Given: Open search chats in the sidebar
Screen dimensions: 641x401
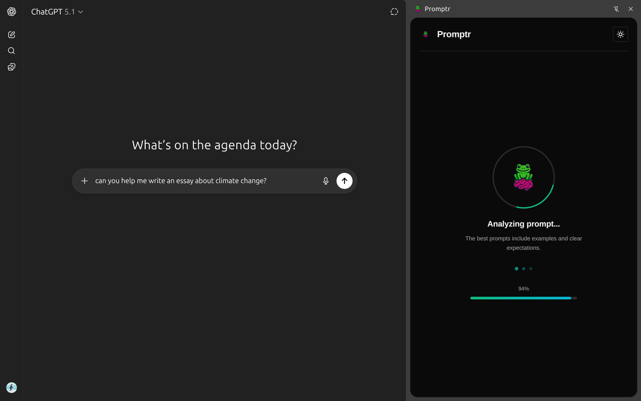Looking at the screenshot, I should [12, 51].
